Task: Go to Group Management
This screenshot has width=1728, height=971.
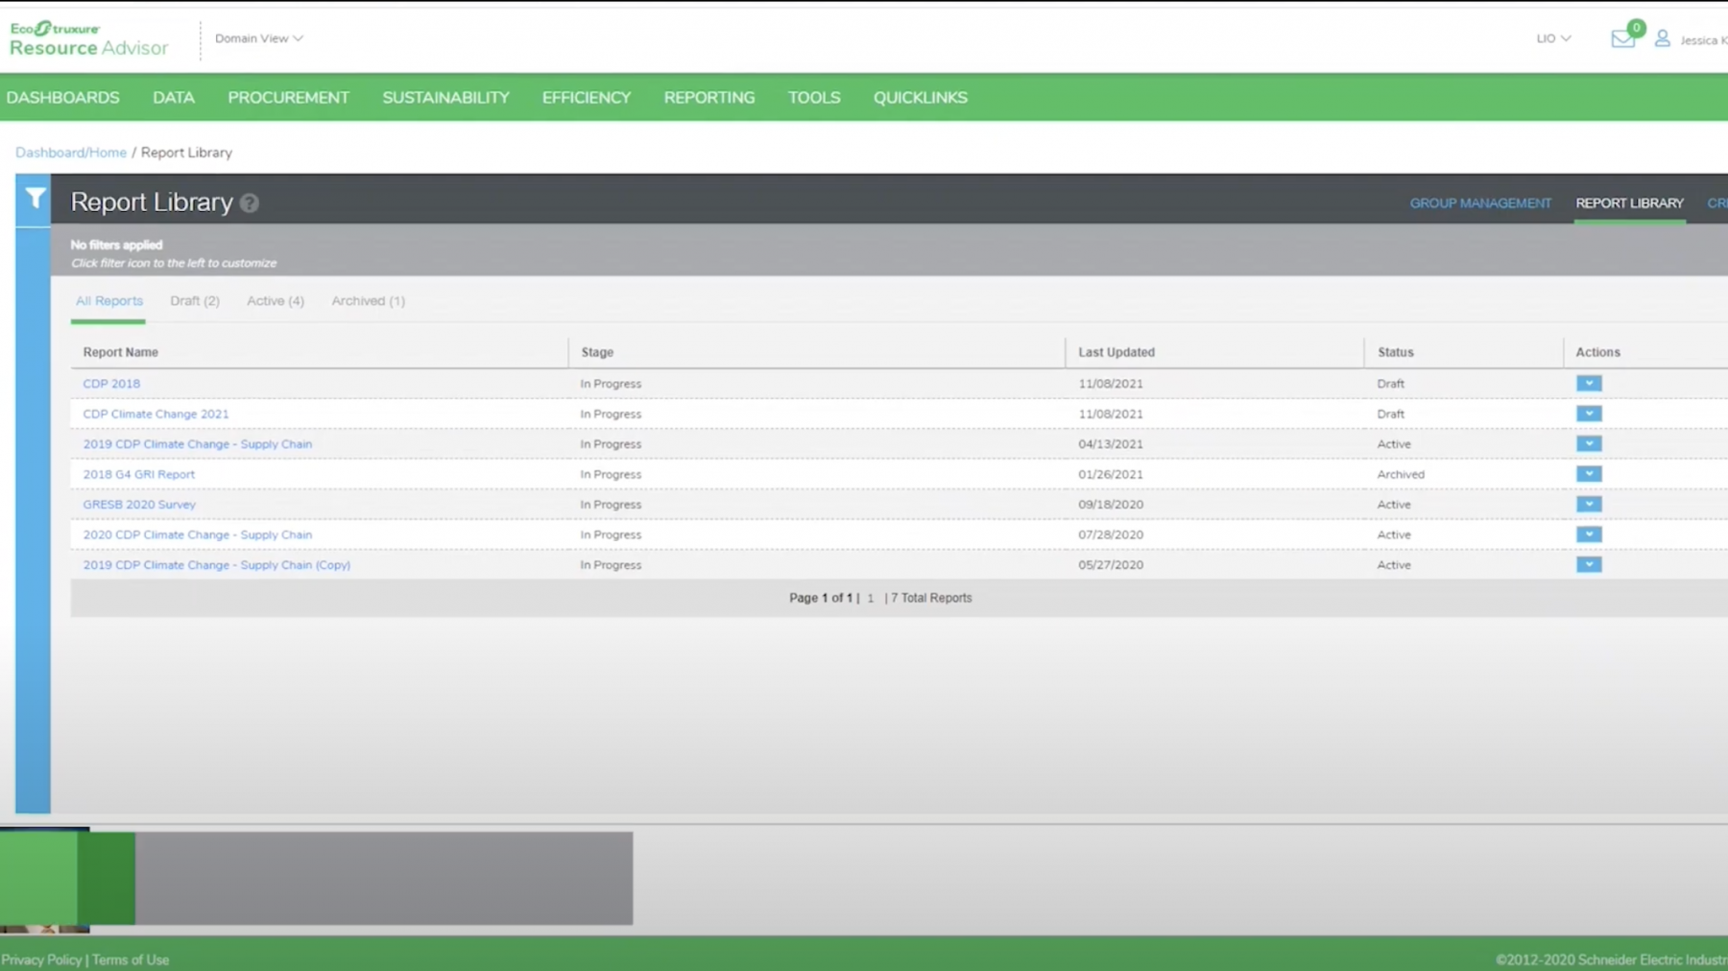Action: 1479,203
